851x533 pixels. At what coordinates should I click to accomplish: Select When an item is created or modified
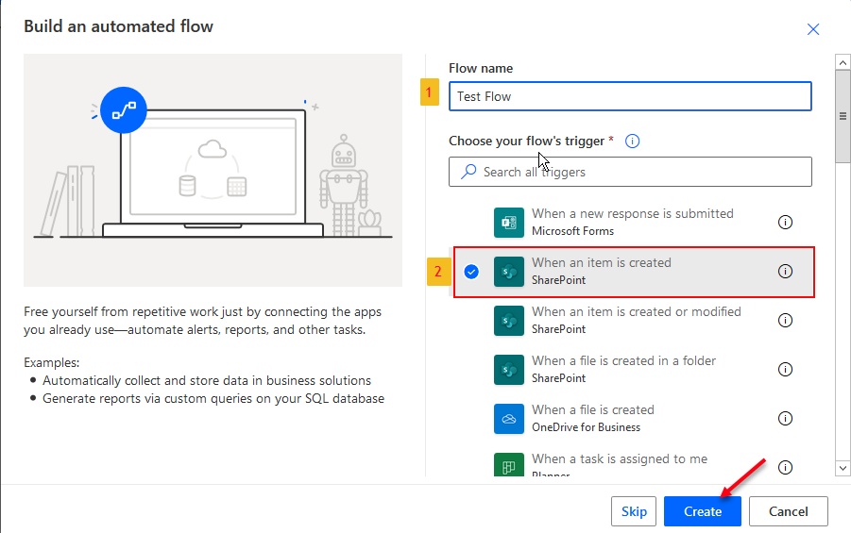(x=636, y=321)
